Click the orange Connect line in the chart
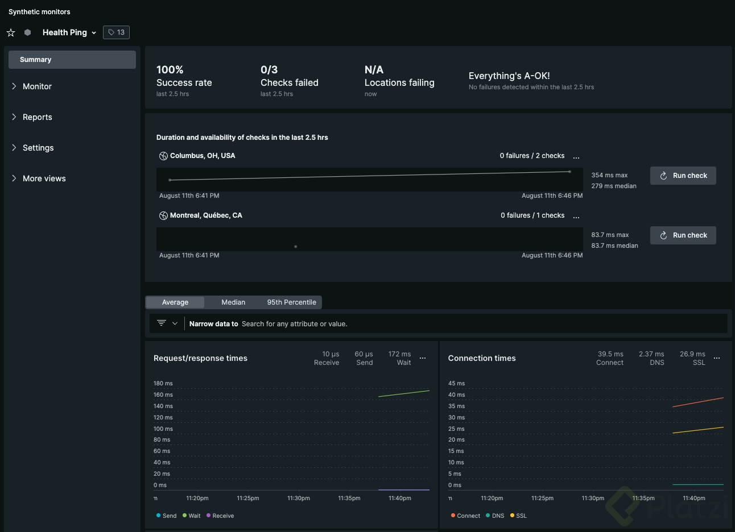 pos(698,402)
